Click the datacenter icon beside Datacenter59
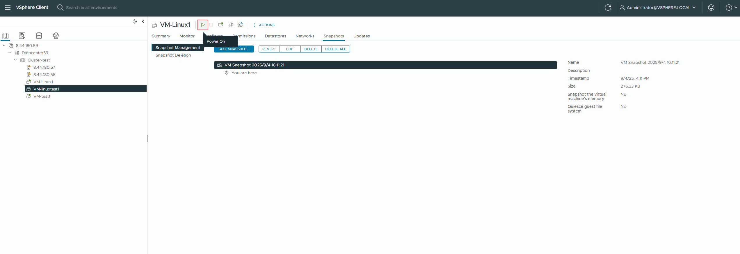 (17, 53)
